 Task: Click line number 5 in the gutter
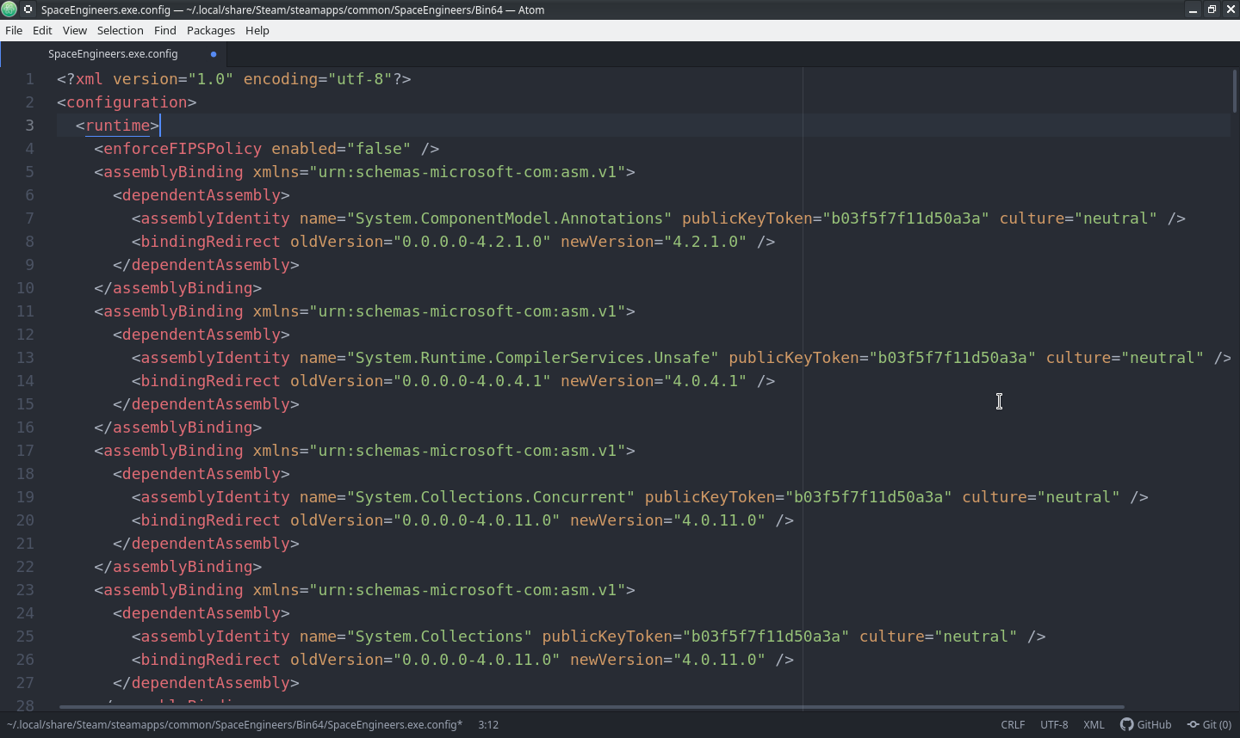[x=29, y=171]
